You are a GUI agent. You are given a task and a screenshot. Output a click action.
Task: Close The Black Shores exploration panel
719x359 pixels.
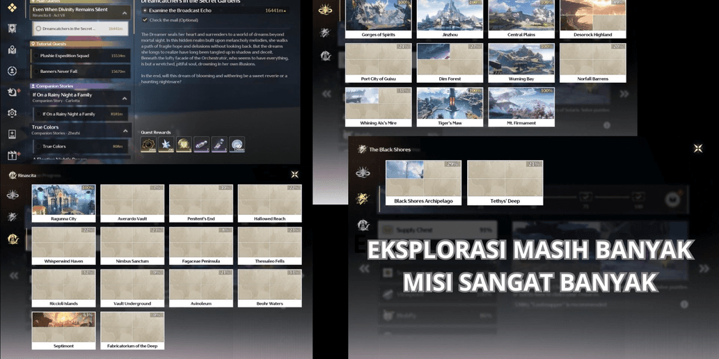[698, 148]
